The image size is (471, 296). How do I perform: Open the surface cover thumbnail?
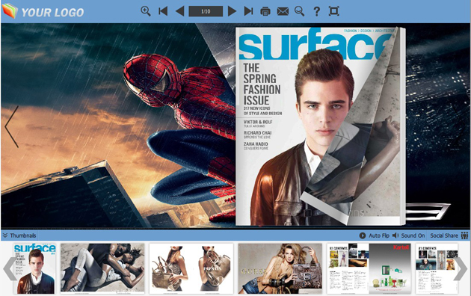pos(34,268)
